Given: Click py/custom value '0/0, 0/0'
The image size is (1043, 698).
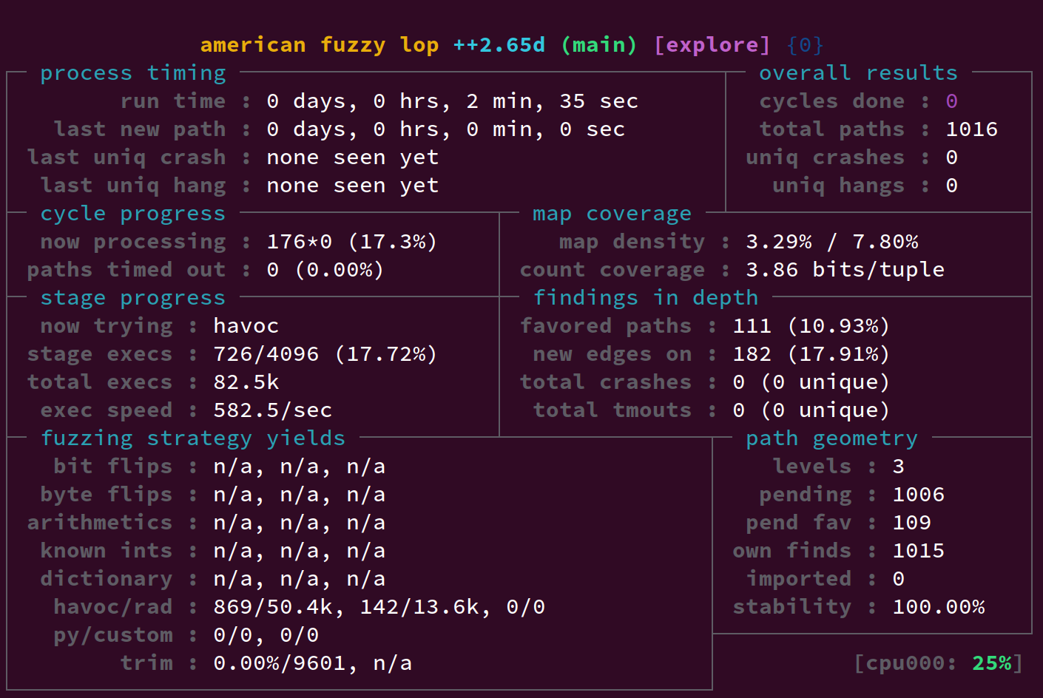Looking at the screenshot, I should tap(266, 635).
